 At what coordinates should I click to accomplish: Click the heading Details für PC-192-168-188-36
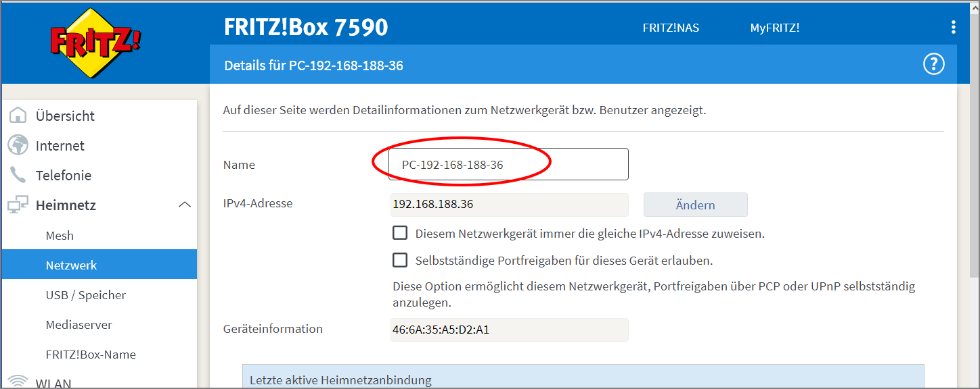(314, 66)
